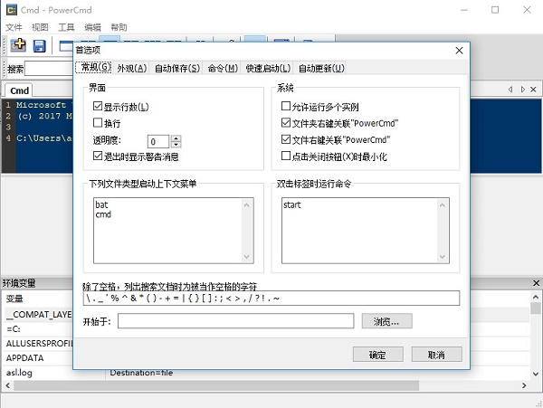This screenshot has height=408, width=543.
Task: Select the _COMPAT_LAYER variable row
Action: click(x=39, y=314)
